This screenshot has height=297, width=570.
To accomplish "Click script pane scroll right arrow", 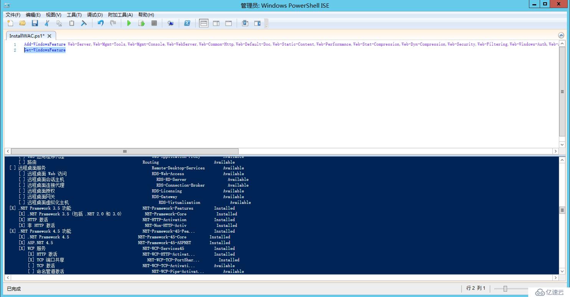I will 555,151.
